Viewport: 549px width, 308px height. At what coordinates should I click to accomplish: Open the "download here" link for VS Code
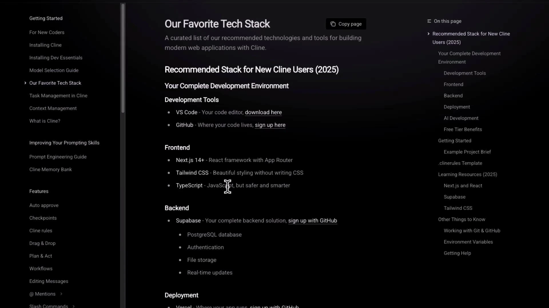point(263,112)
